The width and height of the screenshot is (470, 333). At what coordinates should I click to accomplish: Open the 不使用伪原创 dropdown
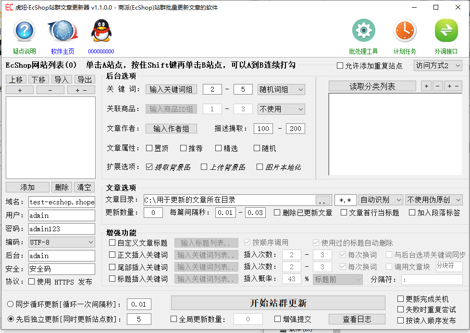[434, 200]
